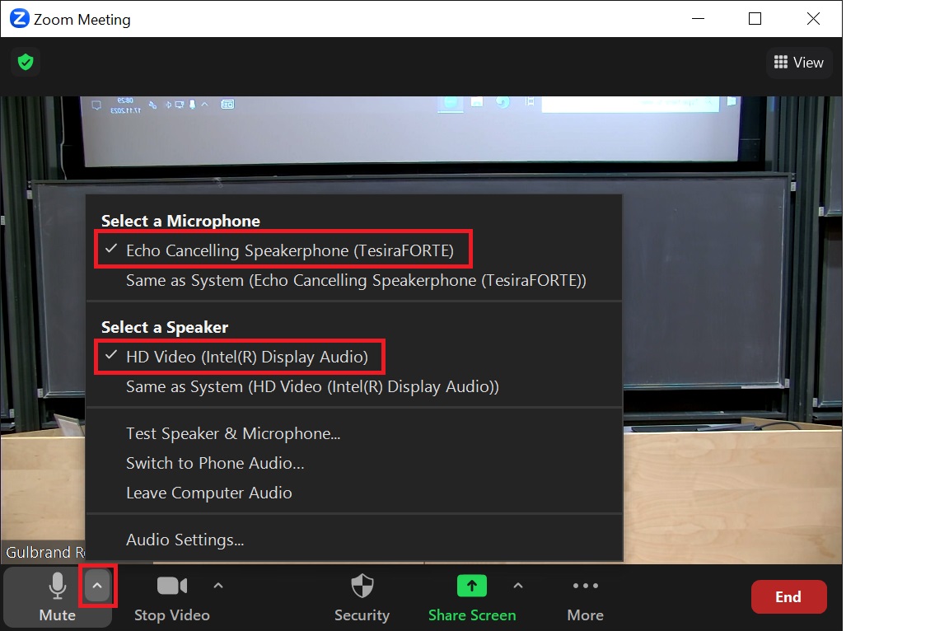Open the View layout menu
The height and width of the screenshot is (631, 949).
(x=799, y=63)
